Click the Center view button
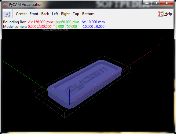This screenshot has width=176, height=134. point(21,14)
